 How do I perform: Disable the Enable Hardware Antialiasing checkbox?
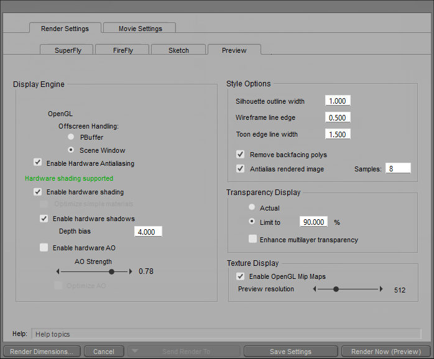[x=38, y=163]
